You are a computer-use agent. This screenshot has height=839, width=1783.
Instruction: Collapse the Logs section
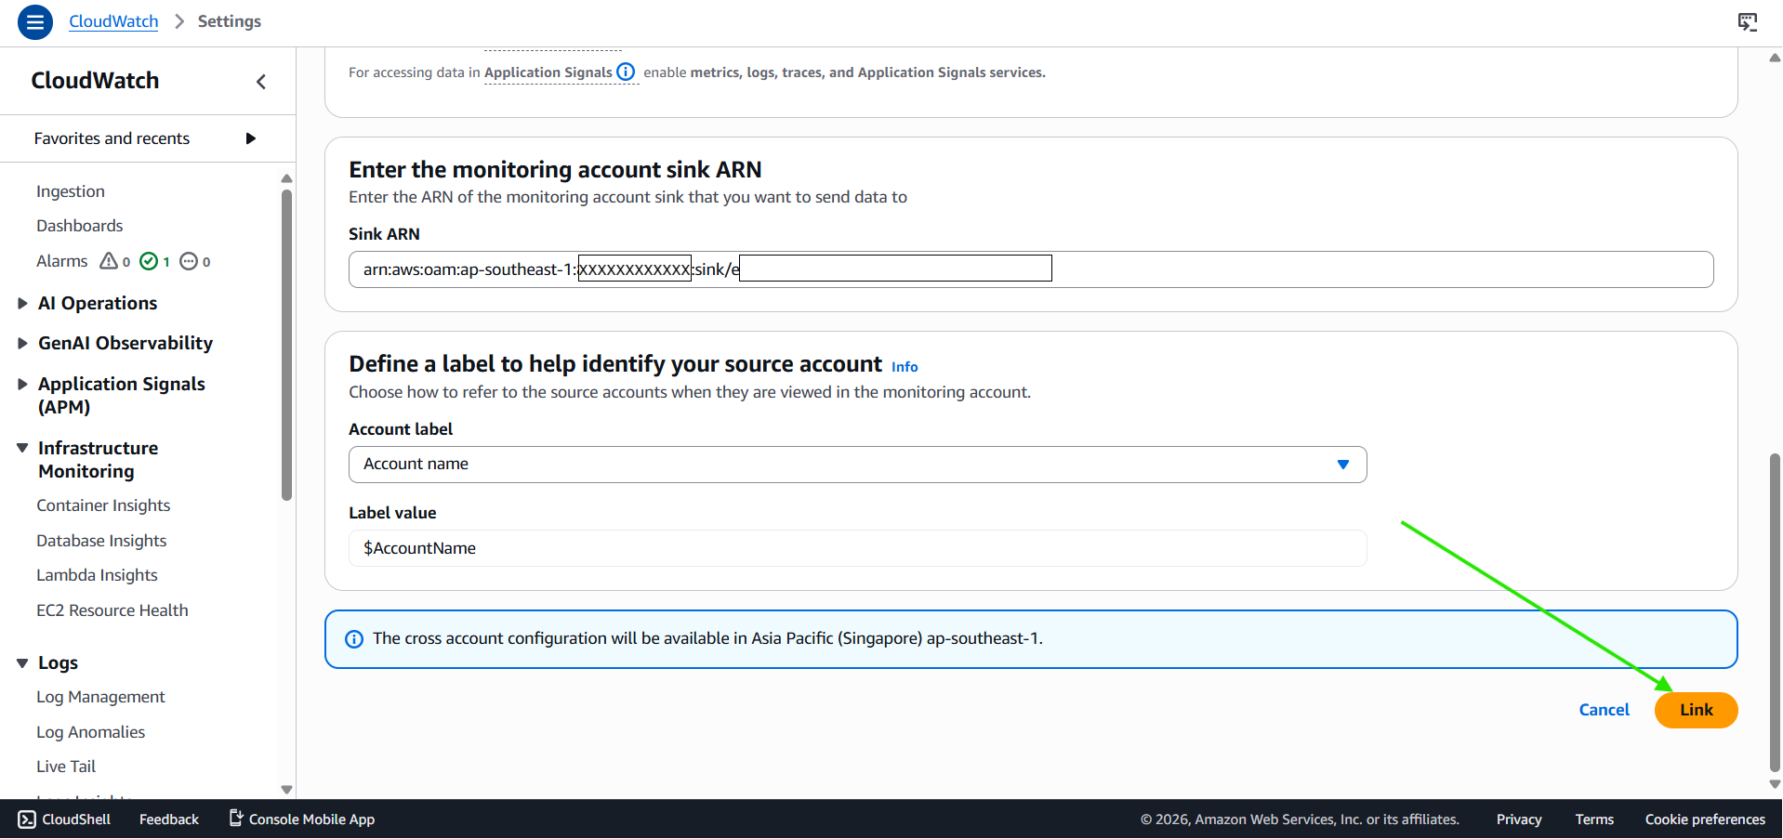point(22,662)
